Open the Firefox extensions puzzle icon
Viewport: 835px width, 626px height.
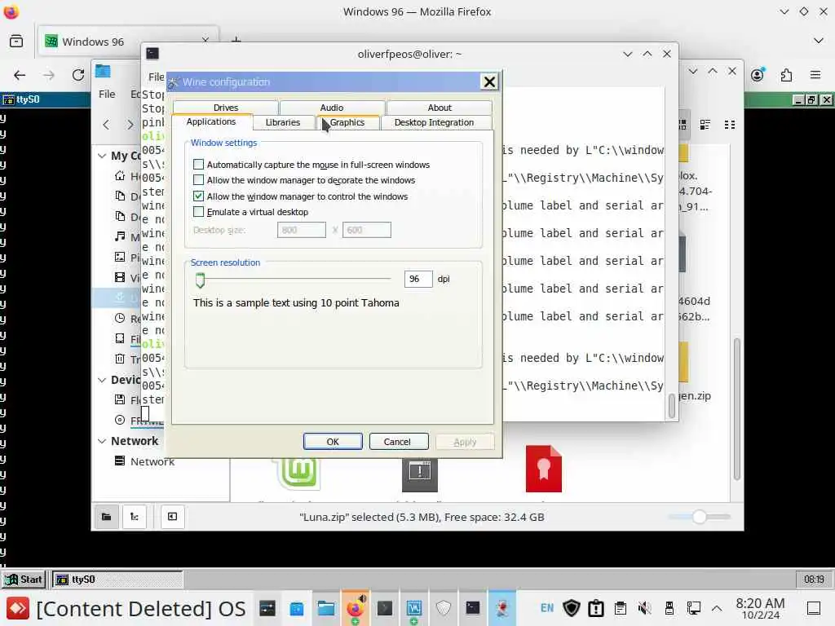[x=787, y=75]
